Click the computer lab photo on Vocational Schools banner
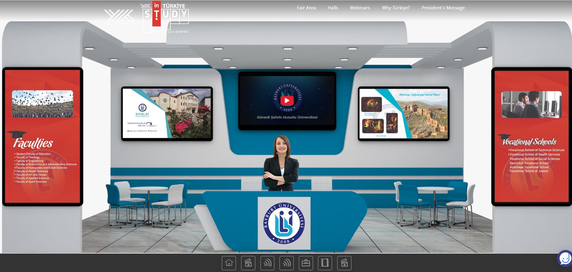The image size is (572, 272). click(x=531, y=104)
